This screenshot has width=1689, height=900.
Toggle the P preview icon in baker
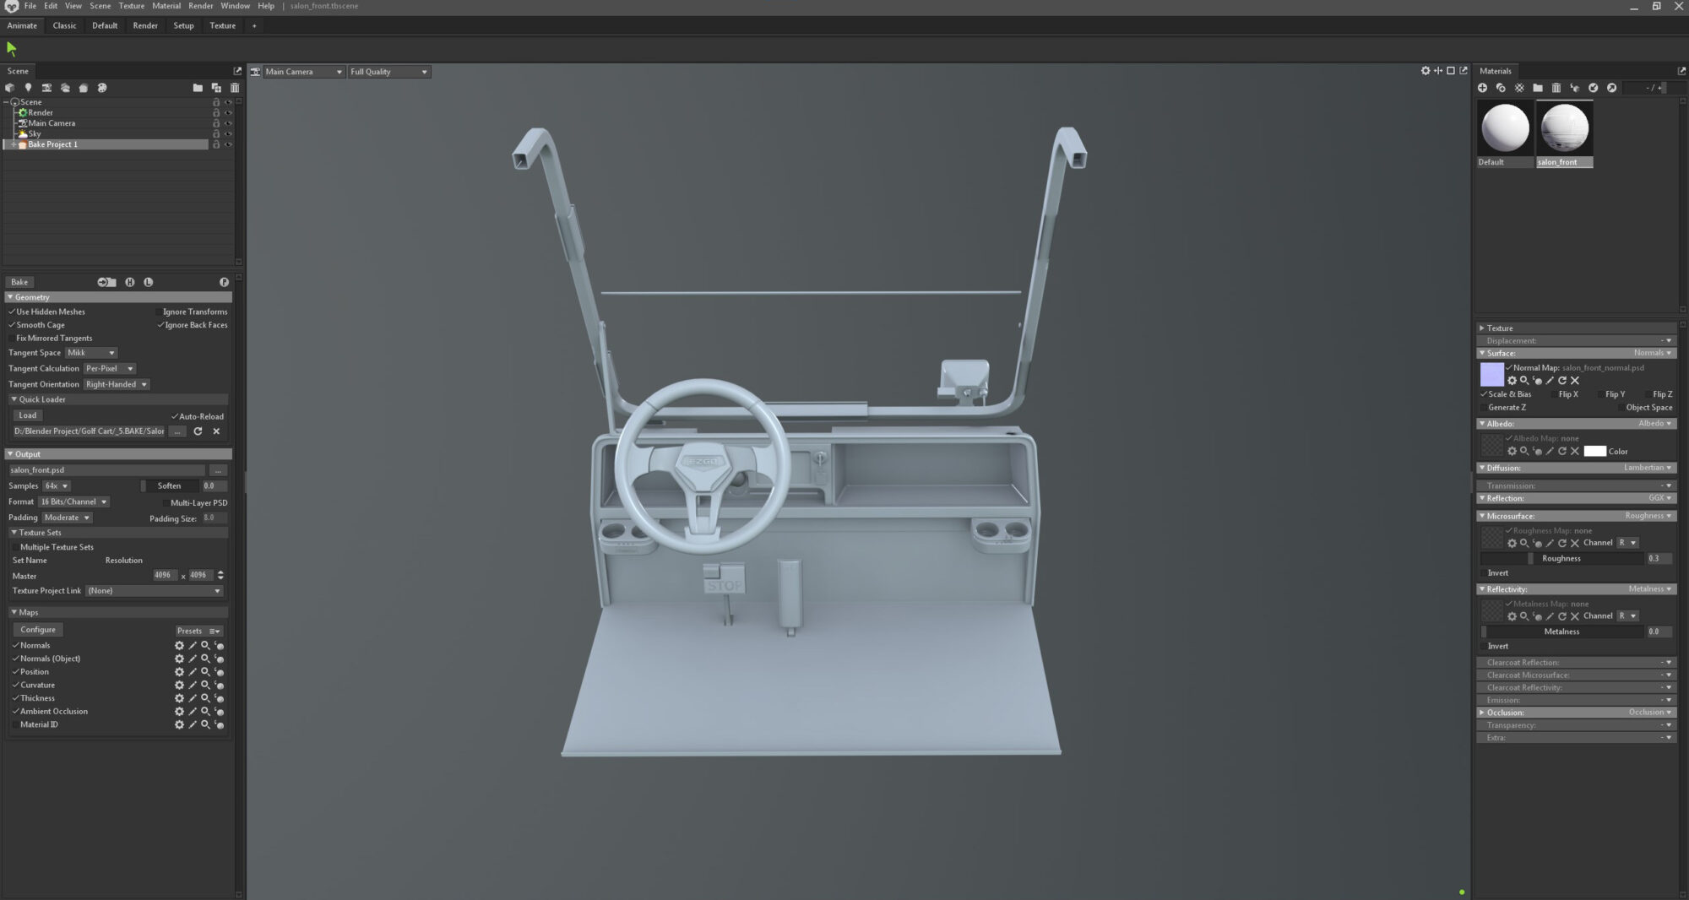[224, 282]
